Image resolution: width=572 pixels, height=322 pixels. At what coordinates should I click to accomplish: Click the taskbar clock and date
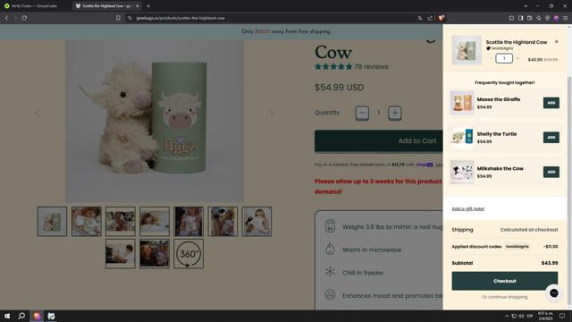(545, 316)
